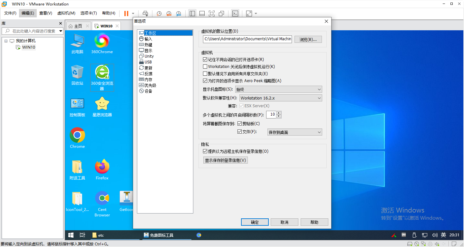The width and height of the screenshot is (464, 247).
Task: Uncheck remembering opened tabs between sessions
Action: click(x=205, y=59)
